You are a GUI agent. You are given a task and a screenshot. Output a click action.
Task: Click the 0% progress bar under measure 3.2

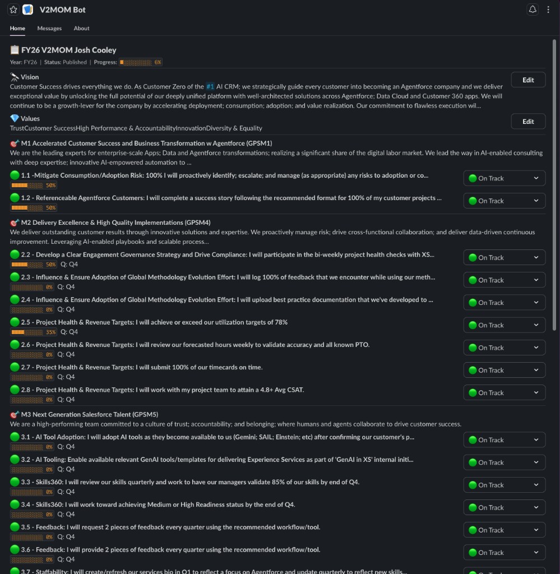pos(32,469)
